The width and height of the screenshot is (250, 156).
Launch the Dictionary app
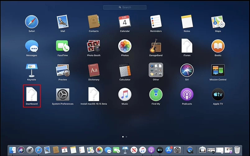[x=93, y=70]
